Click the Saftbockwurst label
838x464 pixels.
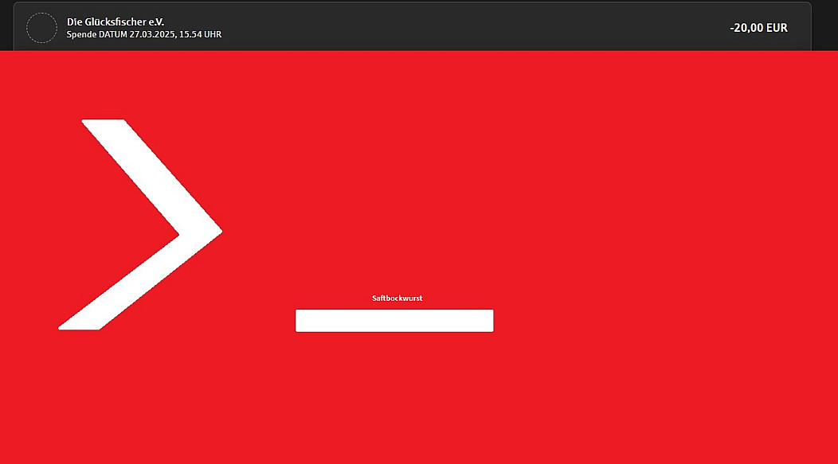[x=397, y=298]
